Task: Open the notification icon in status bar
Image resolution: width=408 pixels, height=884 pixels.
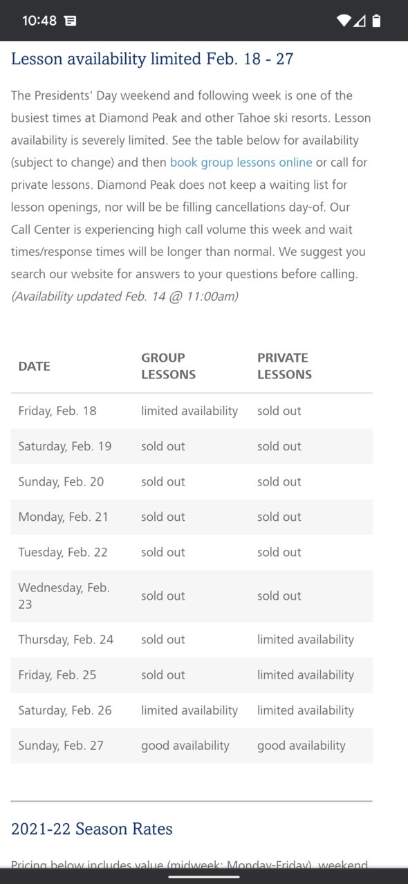Action: coord(70,21)
